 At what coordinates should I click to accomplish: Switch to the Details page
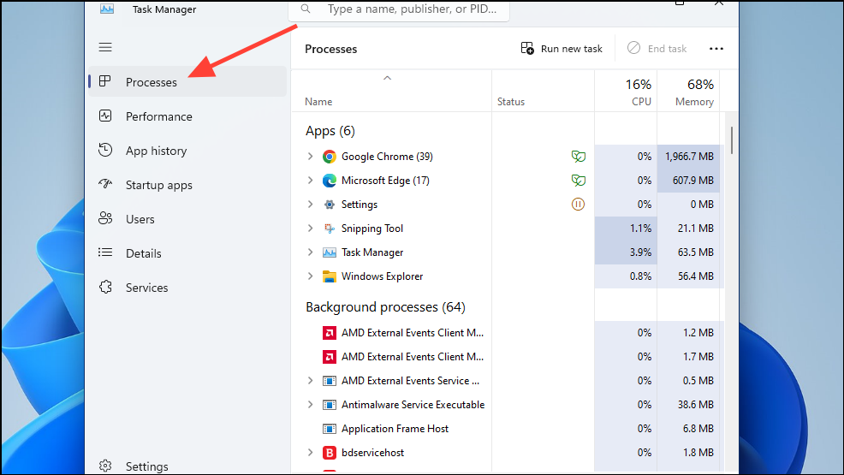pos(187,253)
